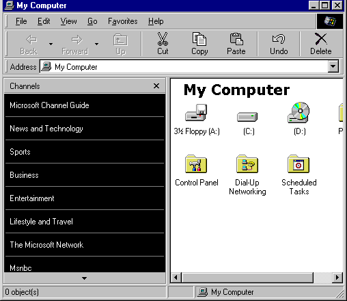The height and width of the screenshot is (301, 347).
Task: Click the Paste clipboard icon
Action: 236,39
